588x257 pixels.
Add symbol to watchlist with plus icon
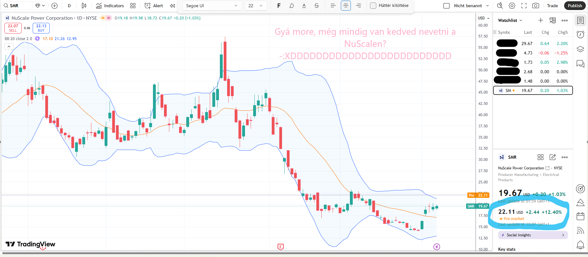541,20
